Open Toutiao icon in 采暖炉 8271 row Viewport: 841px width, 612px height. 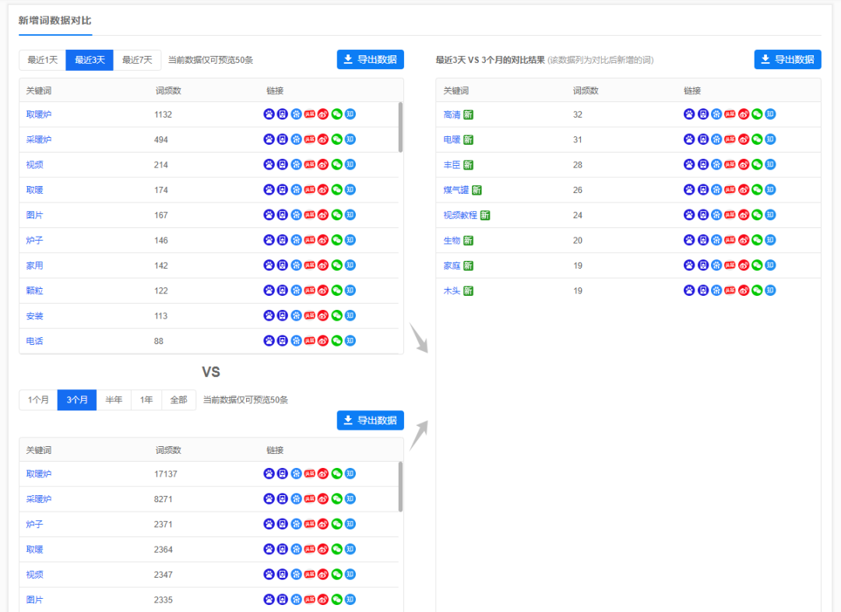point(309,499)
